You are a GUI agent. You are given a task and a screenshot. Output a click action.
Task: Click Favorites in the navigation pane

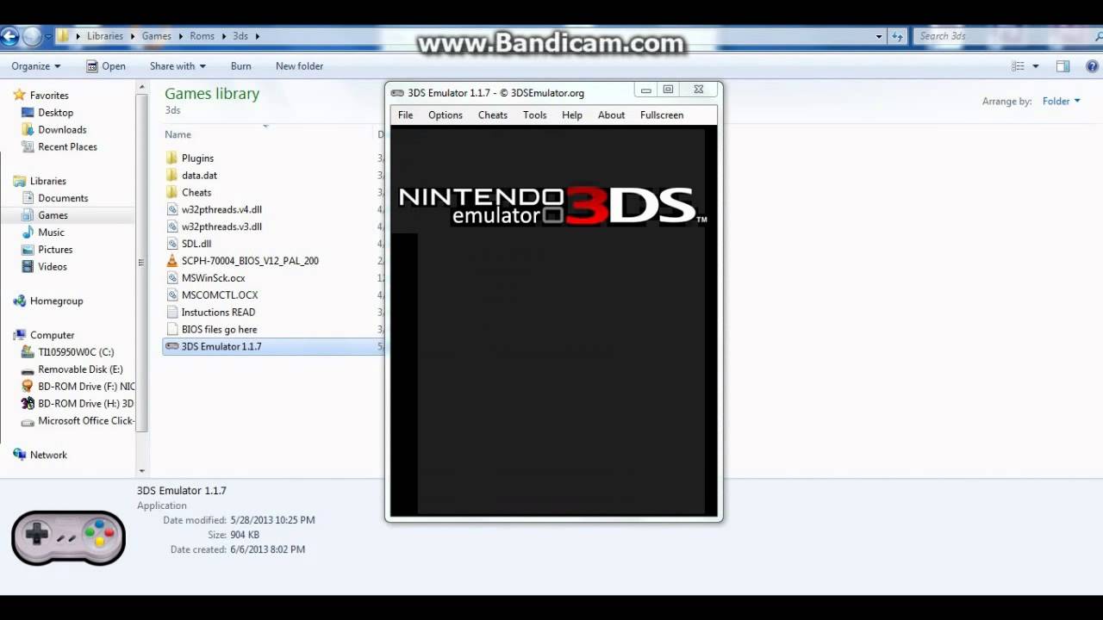click(x=49, y=96)
